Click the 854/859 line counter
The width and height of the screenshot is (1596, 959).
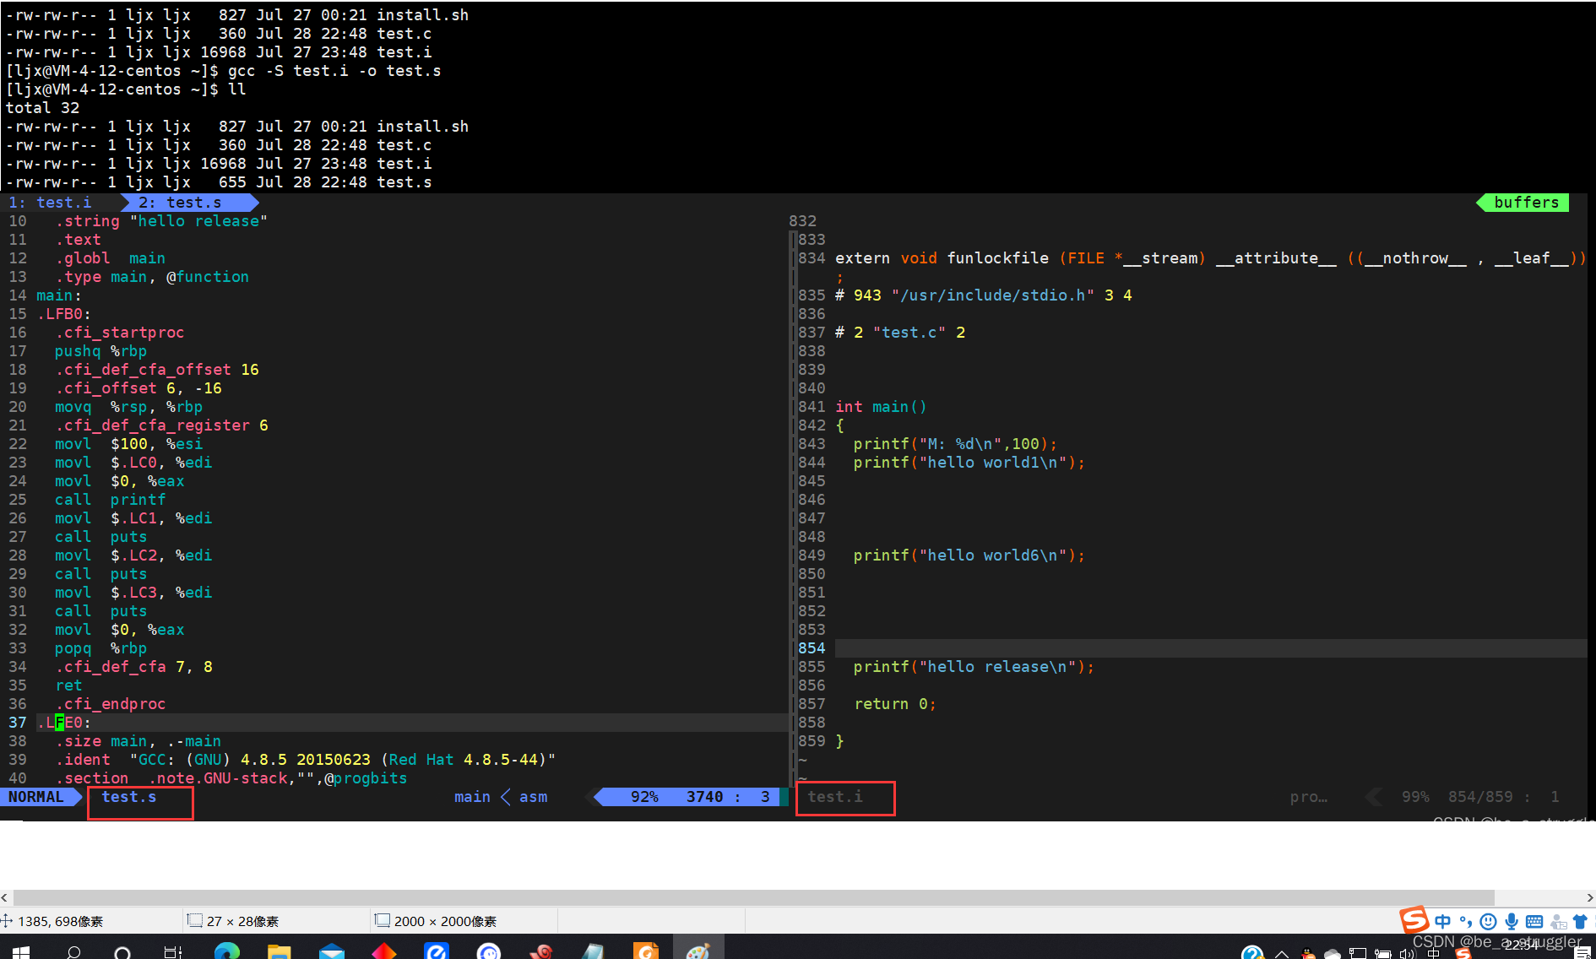1480,797
